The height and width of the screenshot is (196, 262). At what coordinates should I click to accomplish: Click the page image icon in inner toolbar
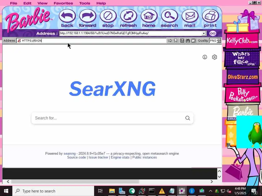(x=182, y=41)
